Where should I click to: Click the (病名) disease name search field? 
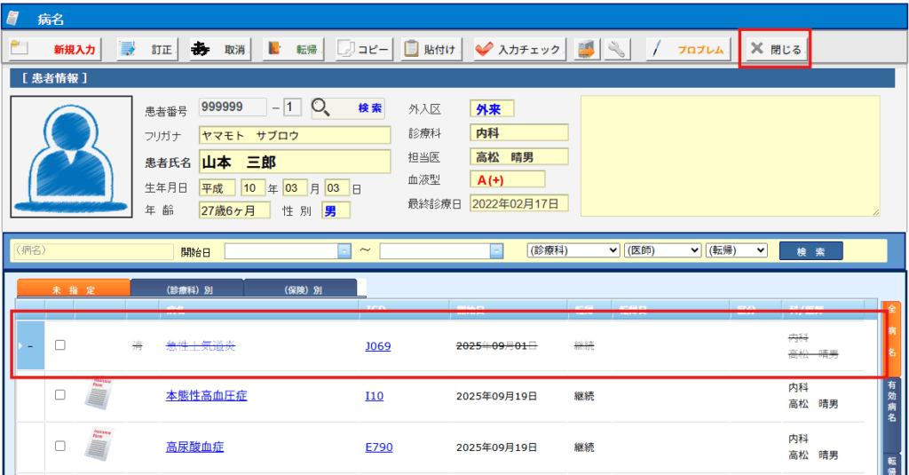coord(89,250)
